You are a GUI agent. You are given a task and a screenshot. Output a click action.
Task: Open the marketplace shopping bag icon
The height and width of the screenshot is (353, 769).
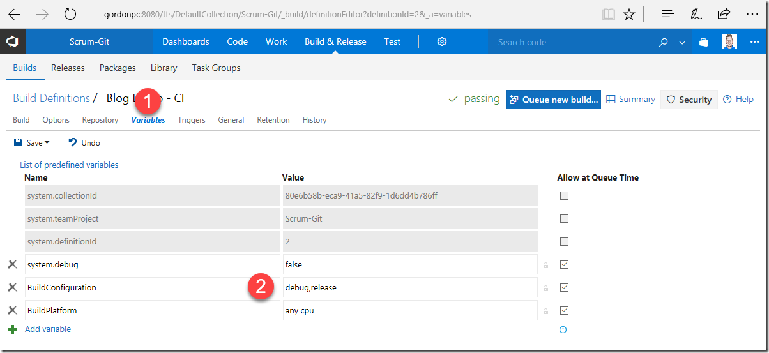(703, 42)
